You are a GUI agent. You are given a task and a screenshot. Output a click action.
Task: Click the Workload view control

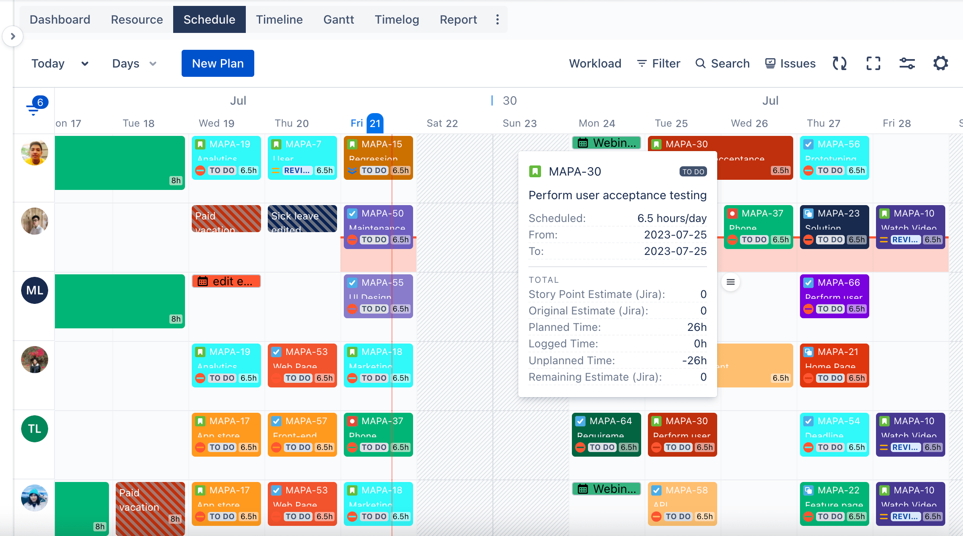(595, 63)
